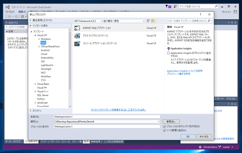242x153 pixels.
Task: Switch to the 出力 tab
Action: click(x=86, y=142)
